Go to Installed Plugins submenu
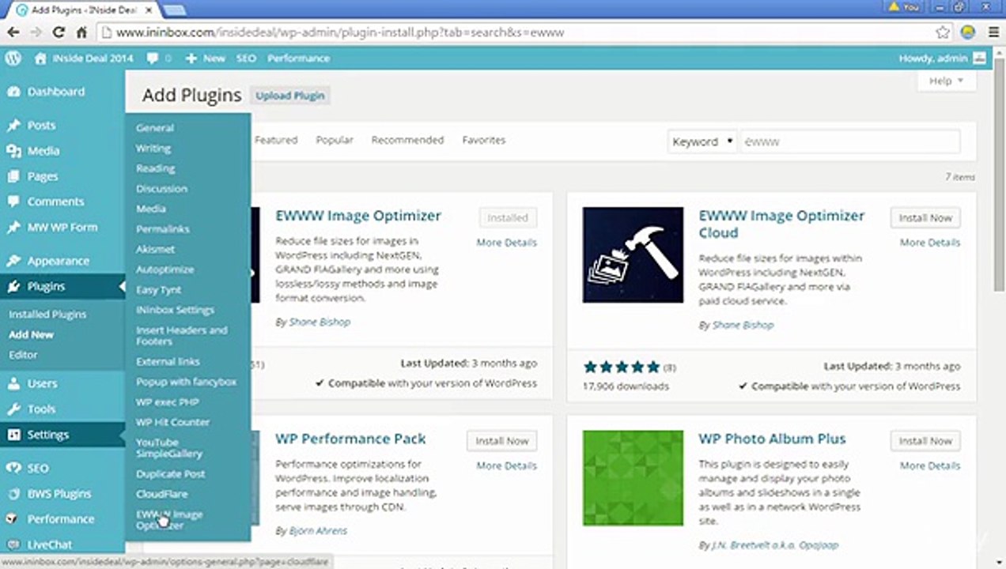The image size is (1006, 569). 47,315
